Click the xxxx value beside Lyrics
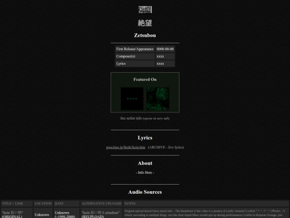Image resolution: width=290 pixels, height=218 pixels. (165, 64)
